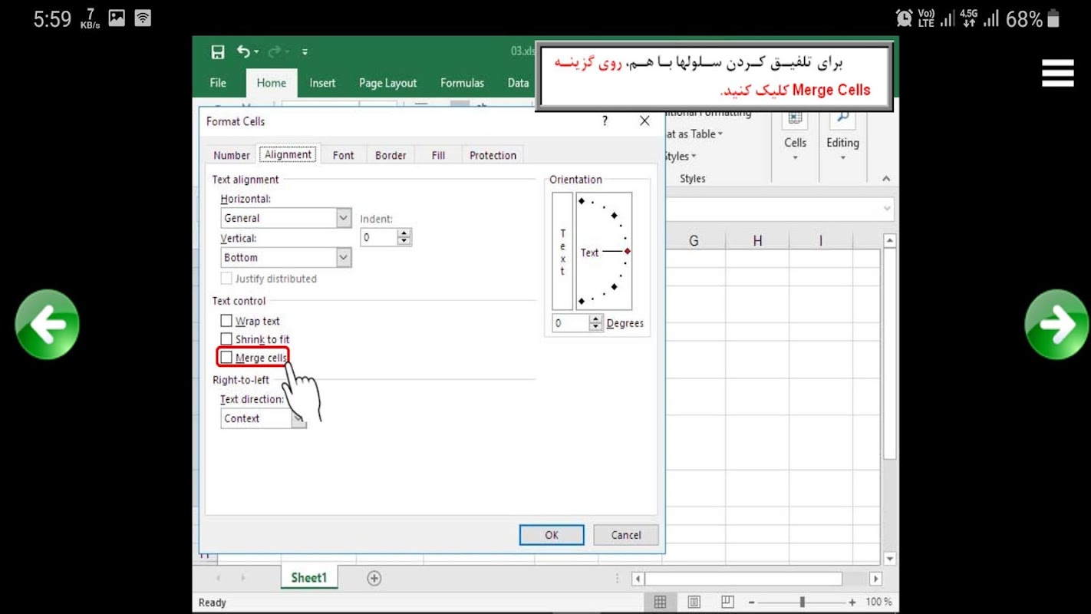Click the Undo arrow icon
This screenshot has width=1091, height=614.
tap(243, 51)
